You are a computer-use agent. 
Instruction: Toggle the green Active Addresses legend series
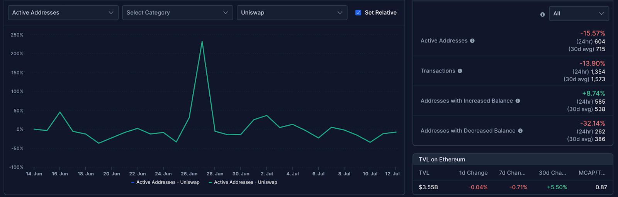[243, 182]
